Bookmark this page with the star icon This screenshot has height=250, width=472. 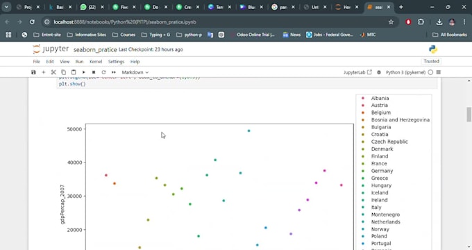tap(391, 22)
